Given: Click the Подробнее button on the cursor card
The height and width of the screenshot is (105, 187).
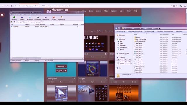Looking at the screenshot, I should coord(61,71).
